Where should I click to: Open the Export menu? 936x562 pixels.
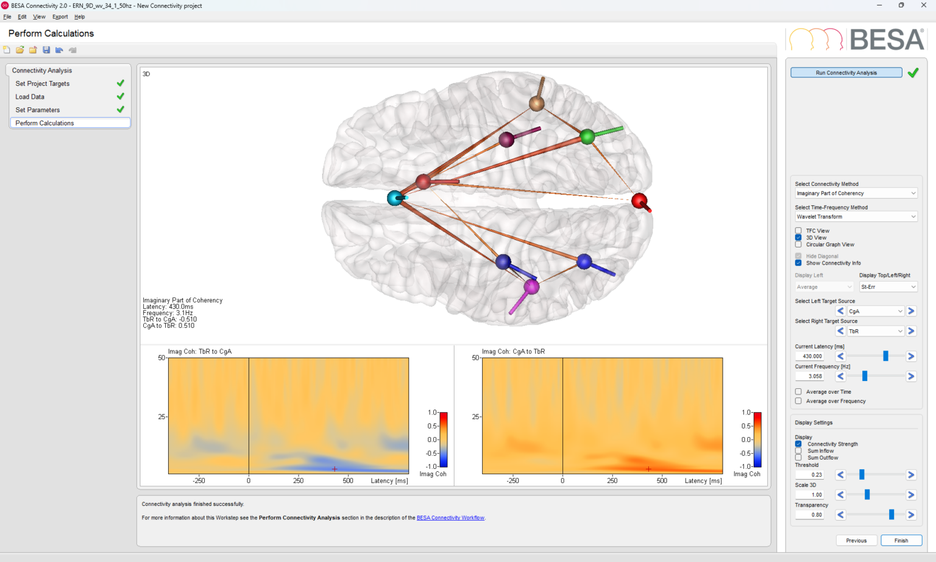coord(60,16)
